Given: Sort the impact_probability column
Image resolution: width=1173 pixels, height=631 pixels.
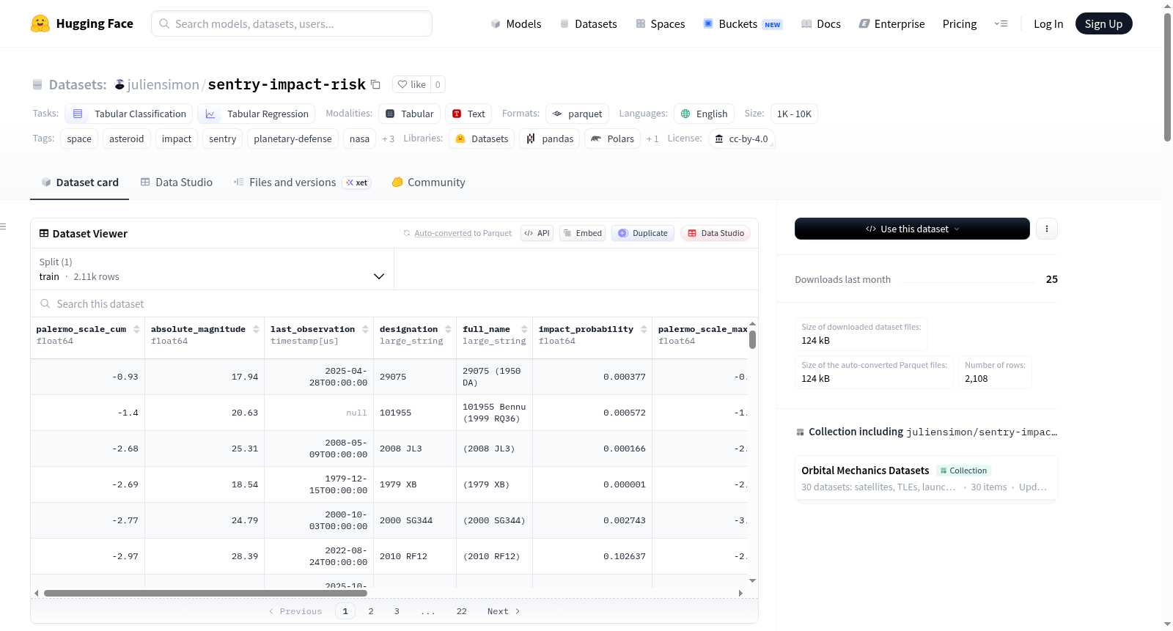Looking at the screenshot, I should (644, 329).
